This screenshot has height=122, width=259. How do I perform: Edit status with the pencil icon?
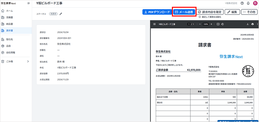[x=61, y=14]
